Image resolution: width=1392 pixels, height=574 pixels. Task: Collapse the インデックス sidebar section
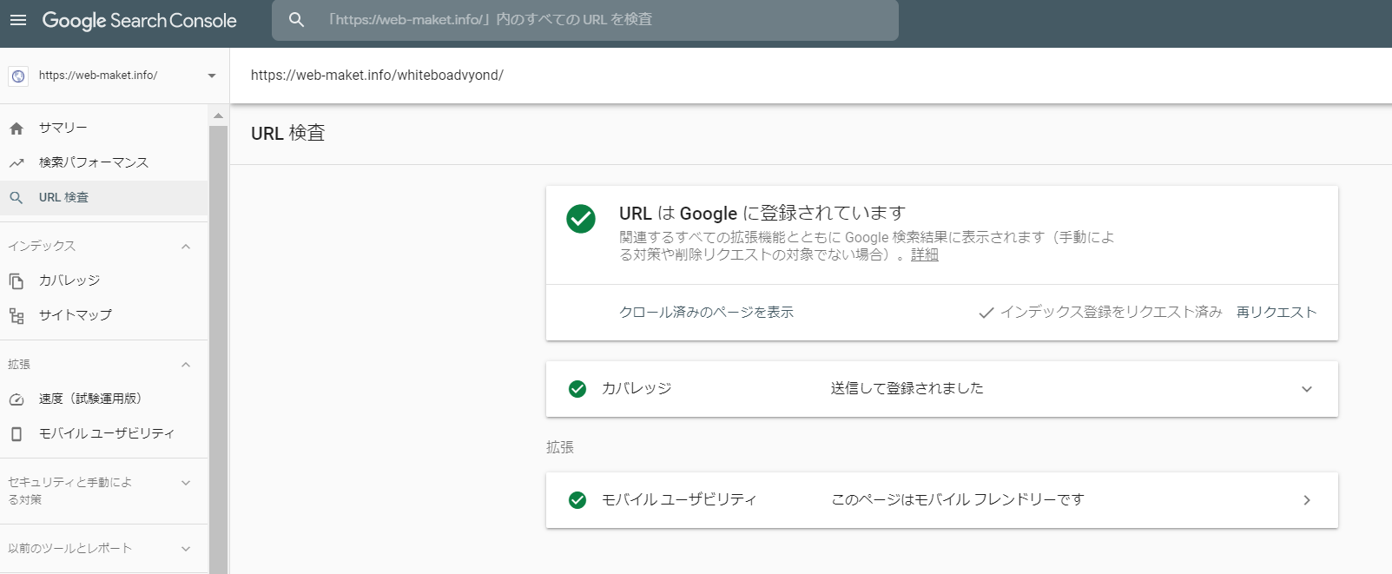185,247
